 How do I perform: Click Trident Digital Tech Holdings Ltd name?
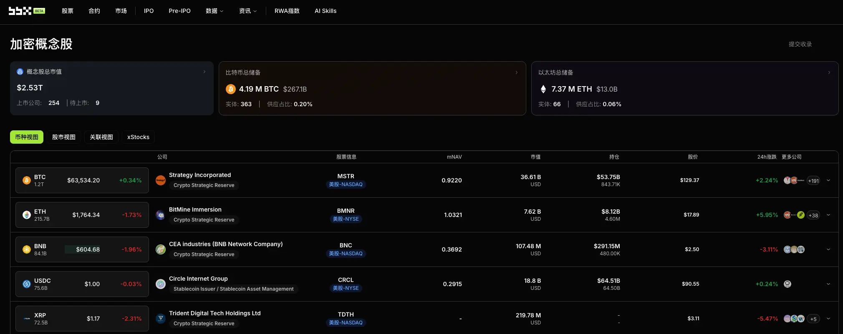click(215, 313)
